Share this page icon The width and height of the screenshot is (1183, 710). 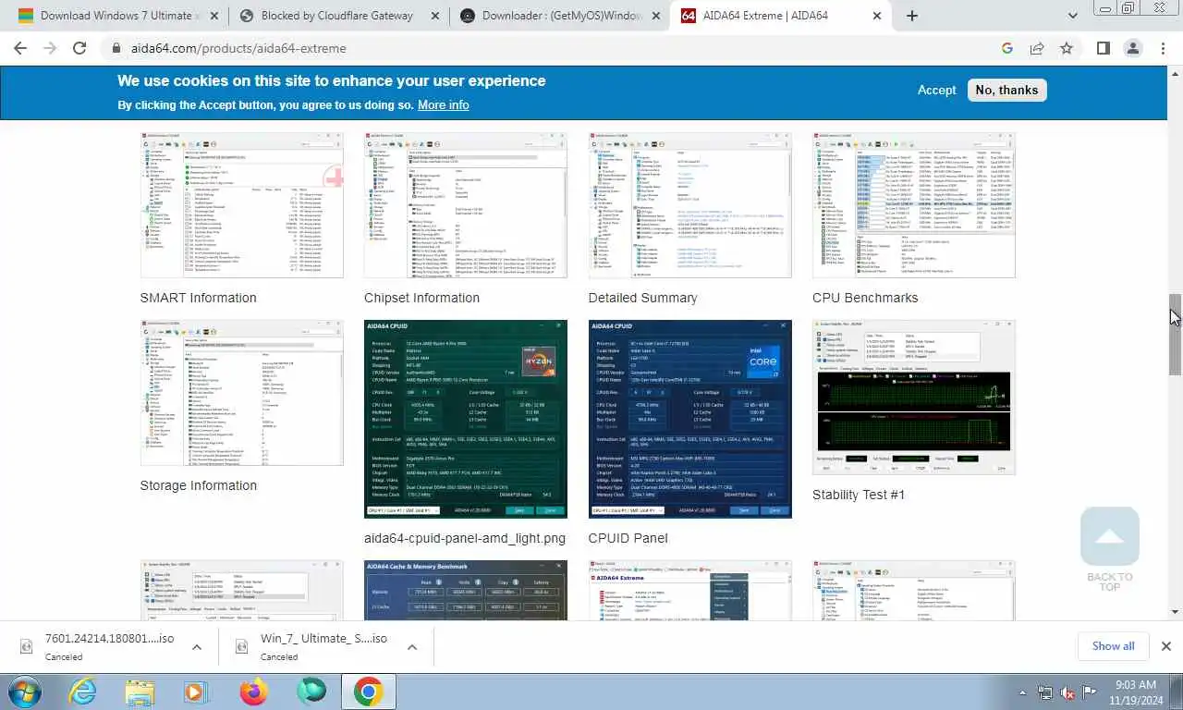click(x=1037, y=48)
